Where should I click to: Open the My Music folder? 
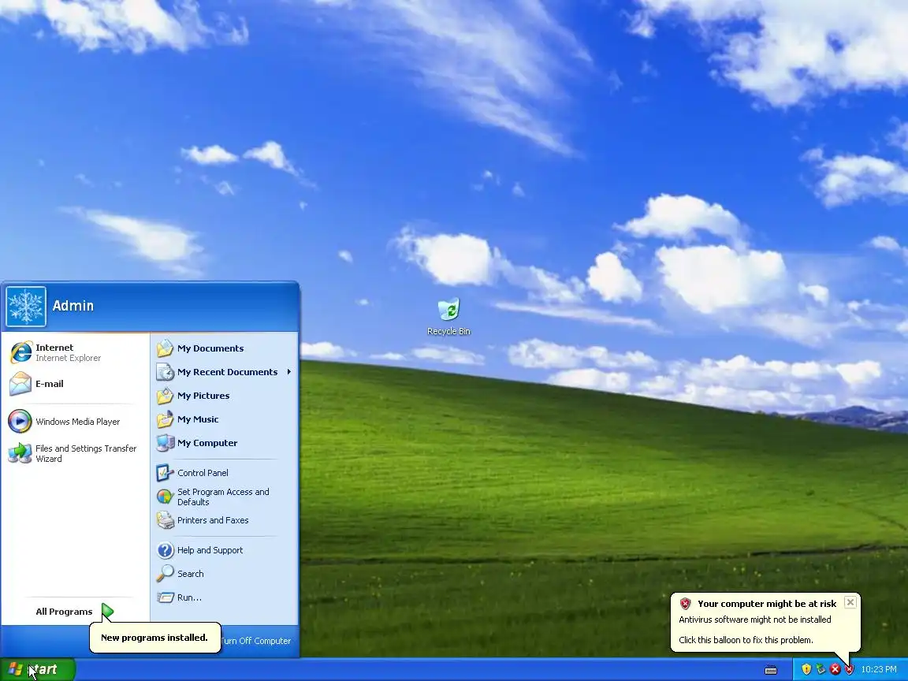[224, 419]
